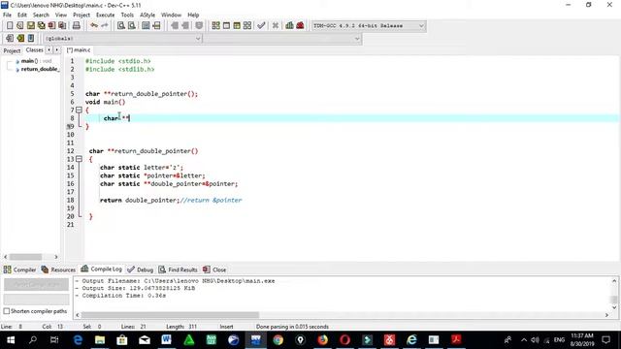Select return_double_ function in class browser

tap(37, 69)
